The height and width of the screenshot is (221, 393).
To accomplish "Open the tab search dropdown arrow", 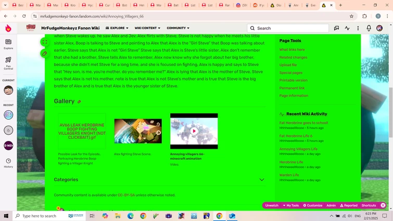I will (5, 5).
